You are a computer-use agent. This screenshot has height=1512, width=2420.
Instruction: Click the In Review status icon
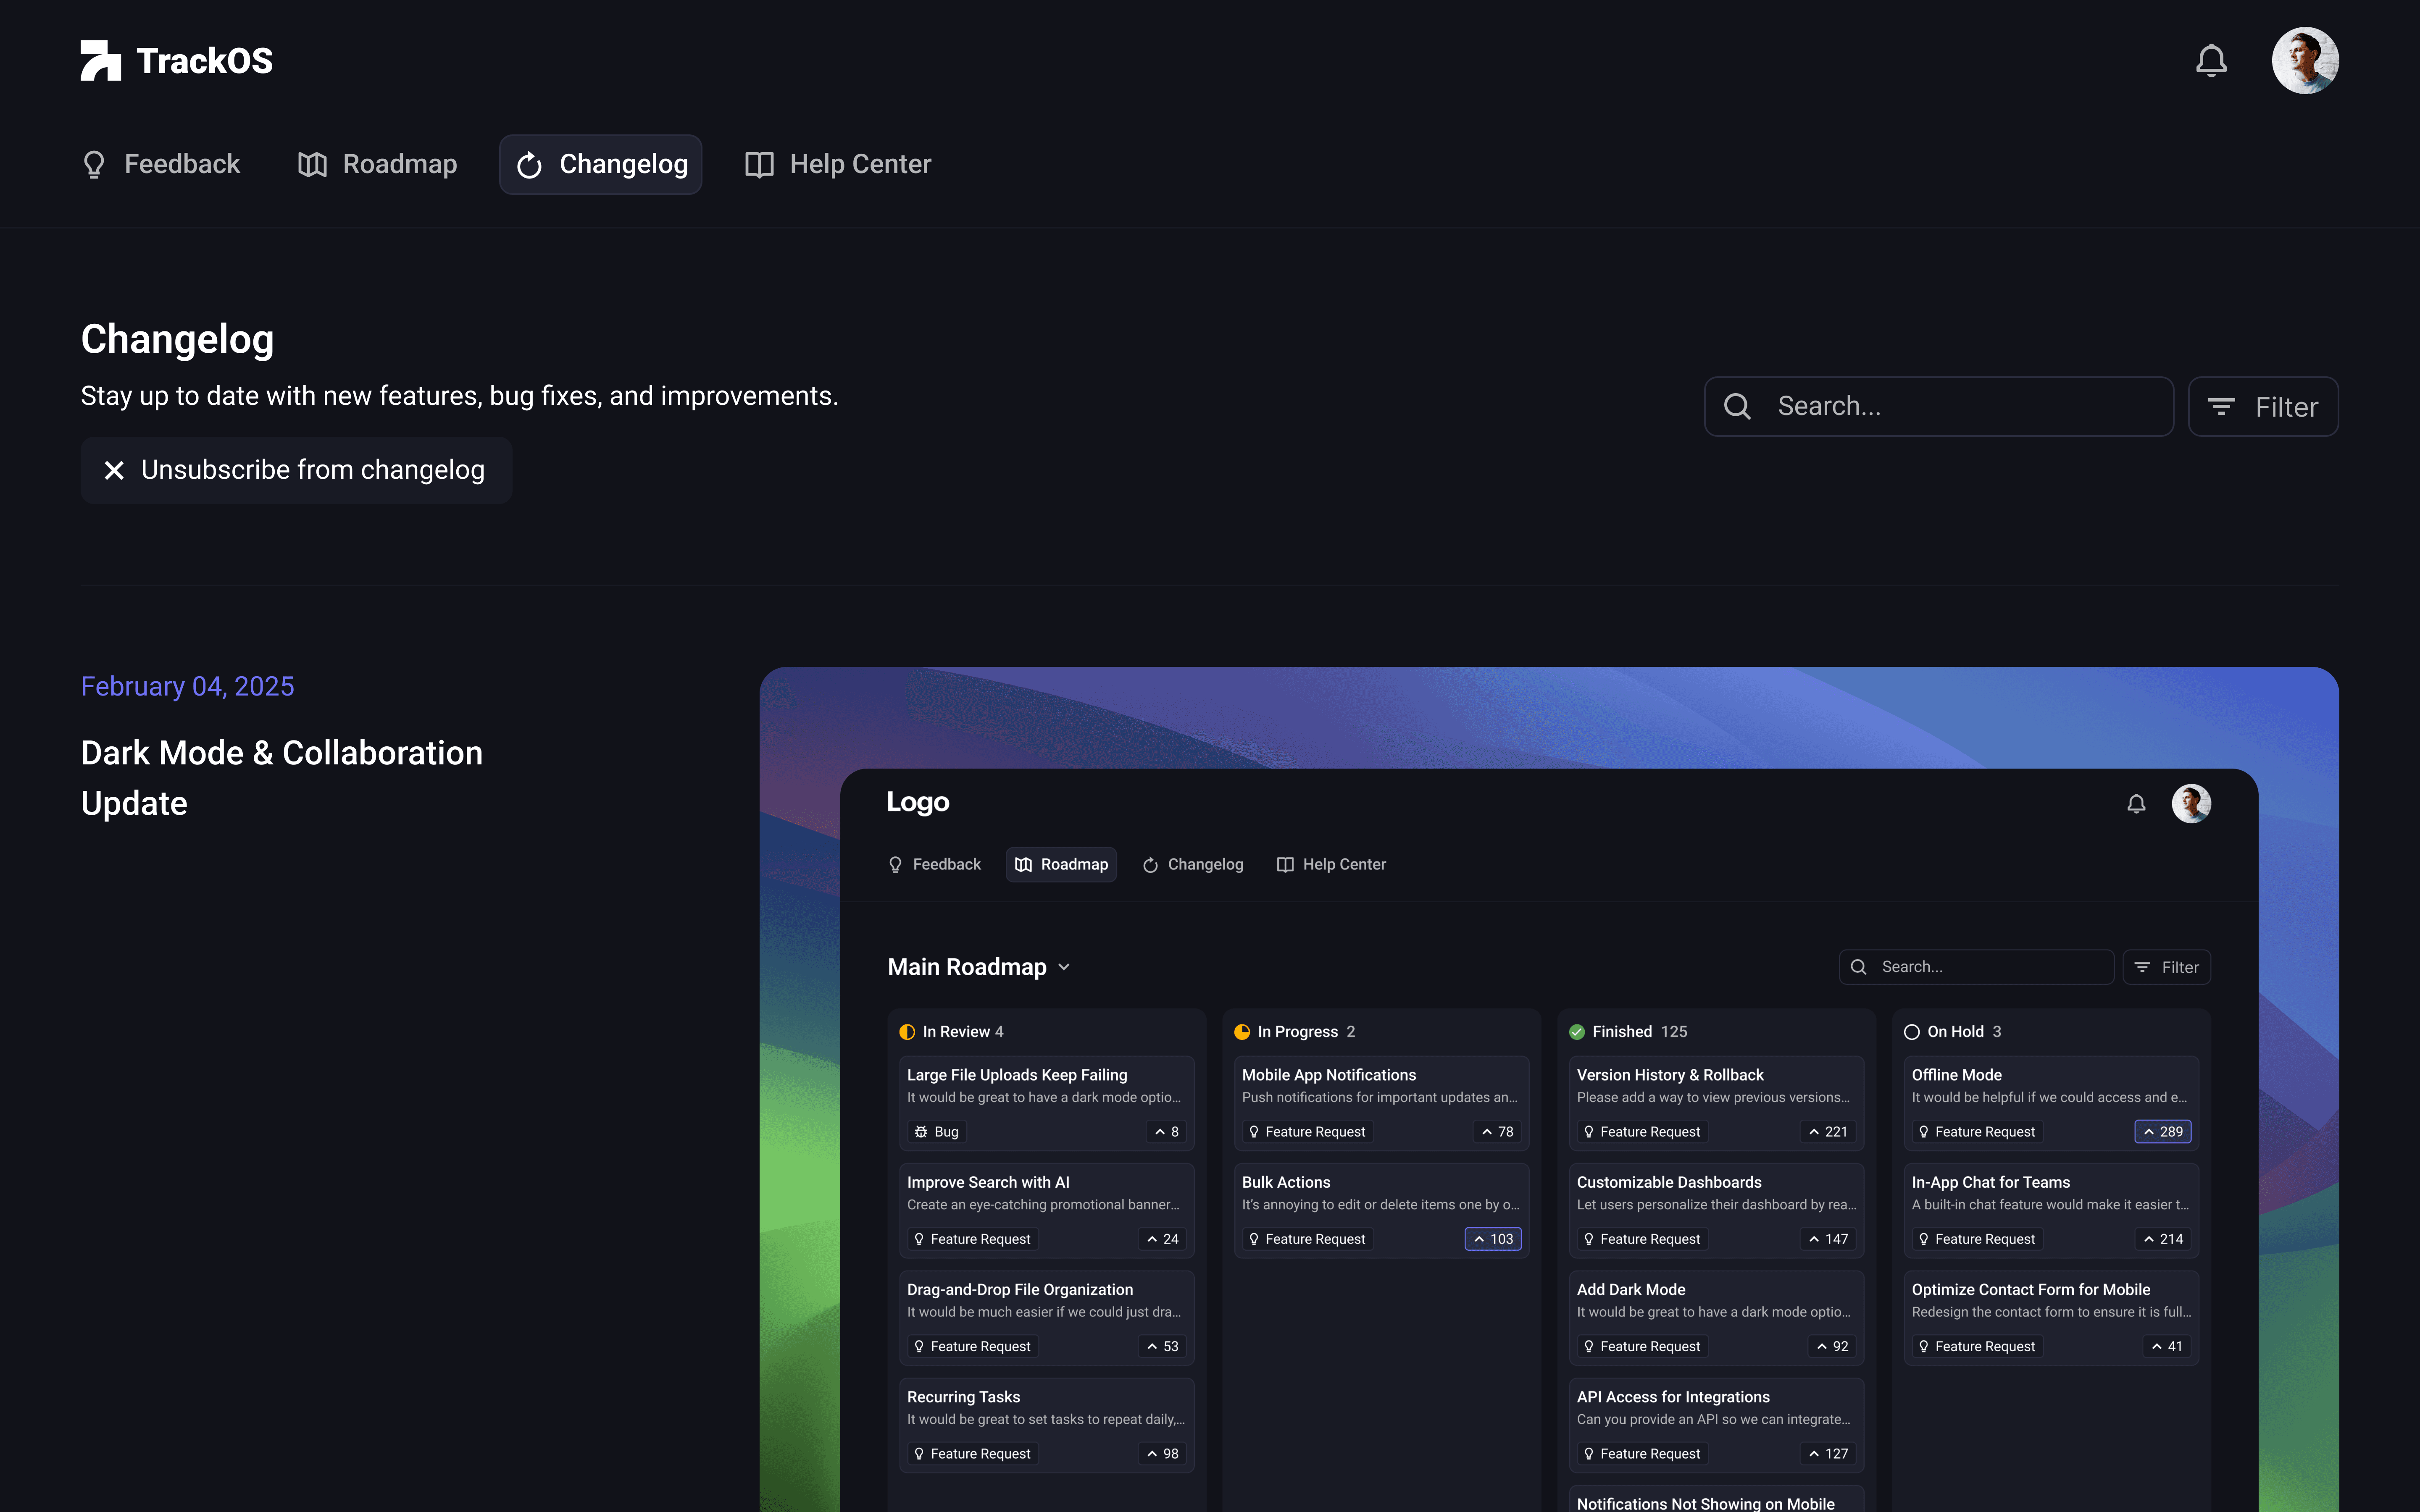point(907,1032)
